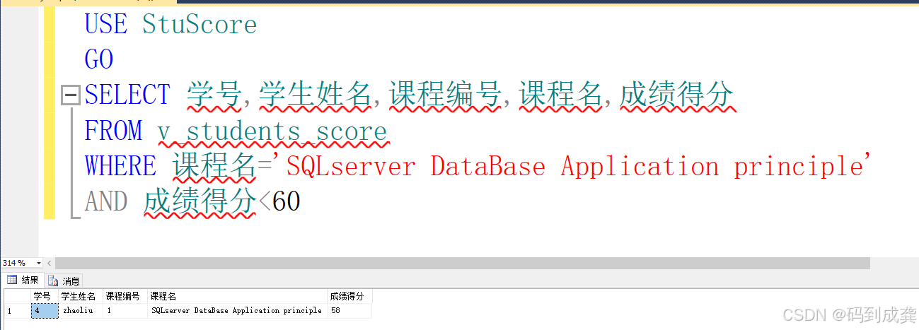Screen dimensions: 919x330
Task: Click the document icon on 消息 tab
Action: click(53, 281)
